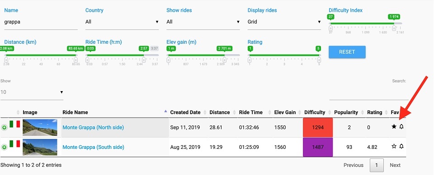Toggle favorite star for Monte Grappa North side
The width and height of the screenshot is (434, 175).
[394, 127]
